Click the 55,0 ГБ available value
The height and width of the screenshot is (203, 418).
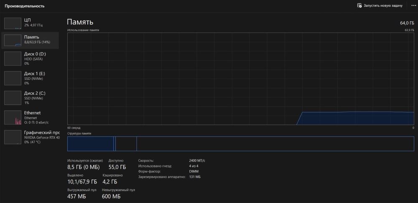click(x=117, y=167)
